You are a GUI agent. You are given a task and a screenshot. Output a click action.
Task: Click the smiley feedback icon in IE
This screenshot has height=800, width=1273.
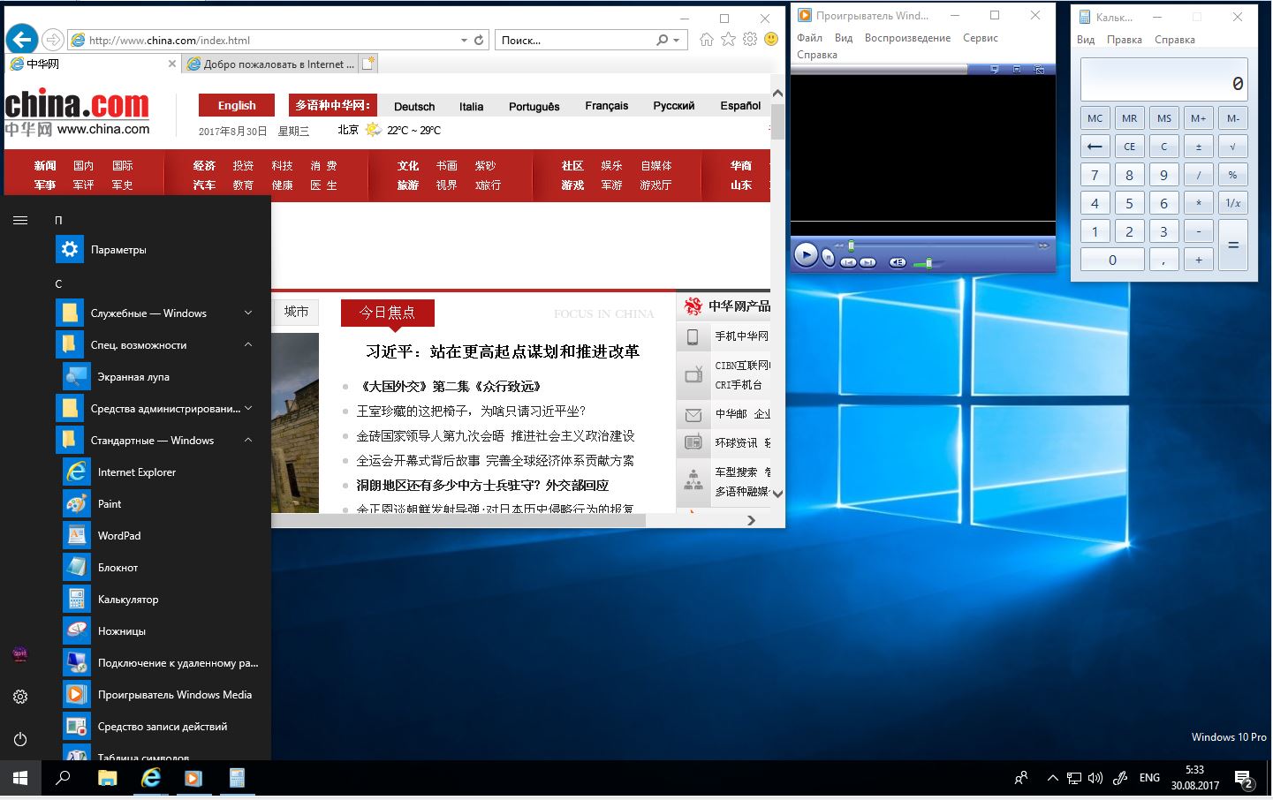tap(771, 40)
